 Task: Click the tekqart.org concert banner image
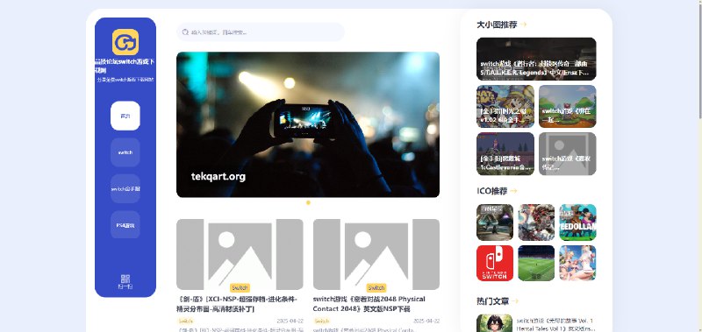click(308, 124)
